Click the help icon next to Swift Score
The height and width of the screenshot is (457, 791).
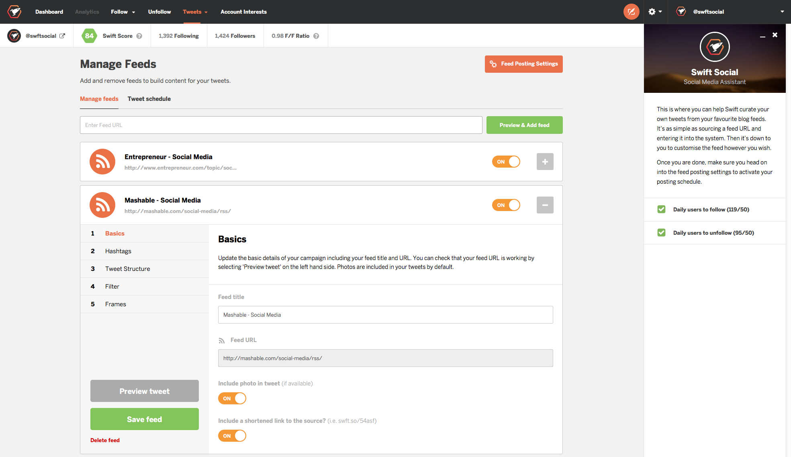coord(139,36)
